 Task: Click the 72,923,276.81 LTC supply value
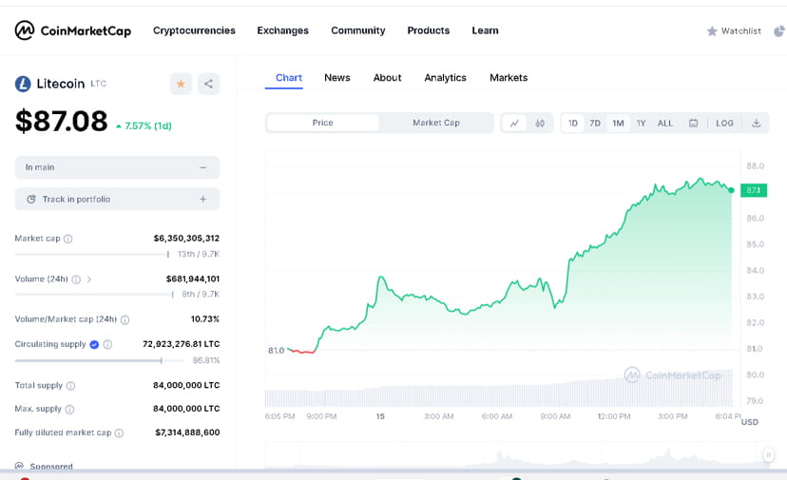pos(182,344)
